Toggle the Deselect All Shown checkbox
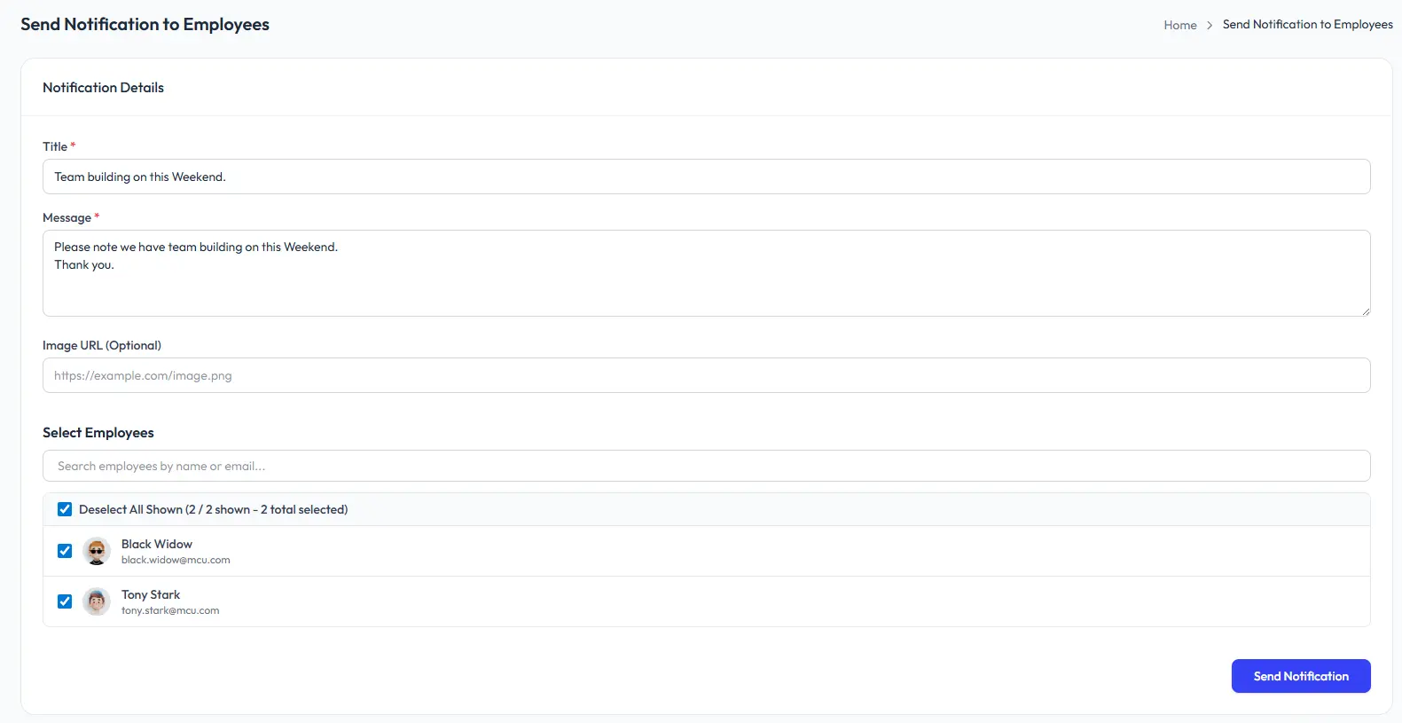Screen dimensions: 1402x723 (65, 509)
